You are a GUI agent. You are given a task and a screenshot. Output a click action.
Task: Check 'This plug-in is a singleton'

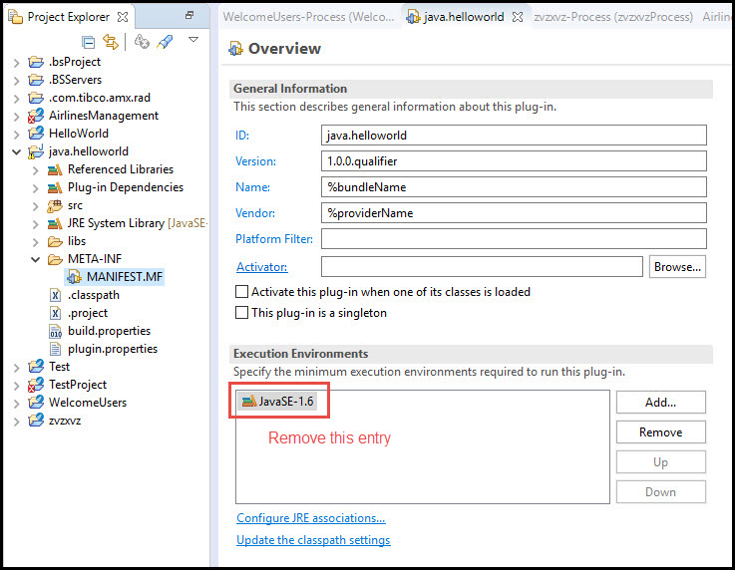point(241,313)
